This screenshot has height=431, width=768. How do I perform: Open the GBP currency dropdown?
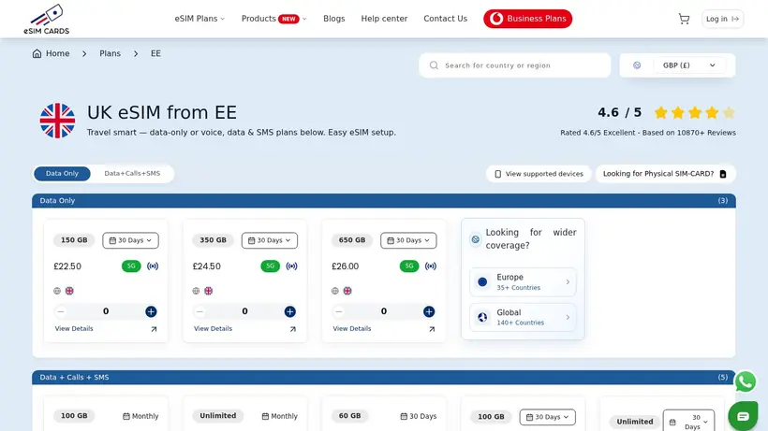coord(688,65)
